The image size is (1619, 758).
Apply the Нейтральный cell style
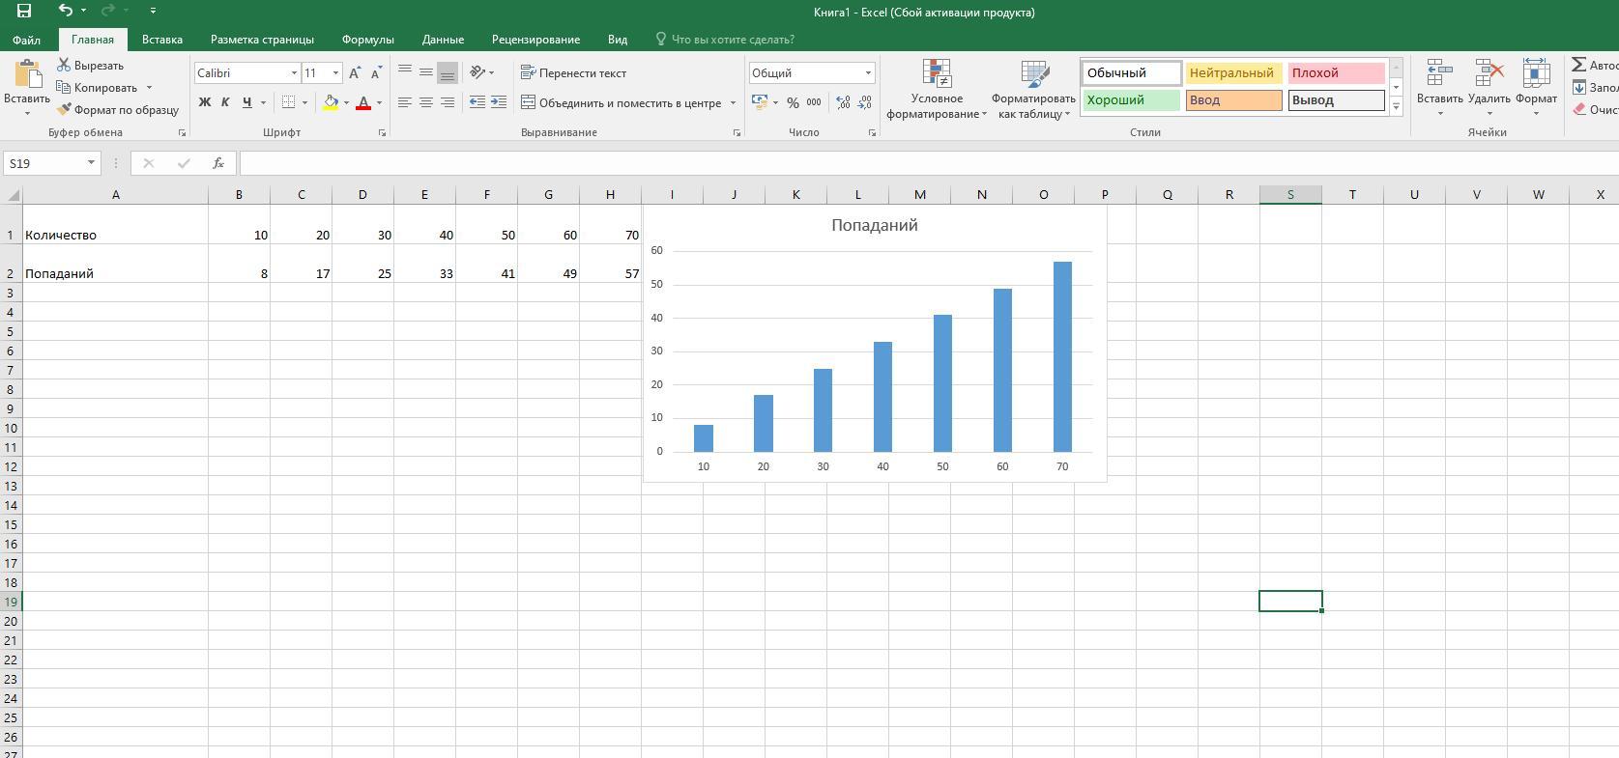[1233, 73]
